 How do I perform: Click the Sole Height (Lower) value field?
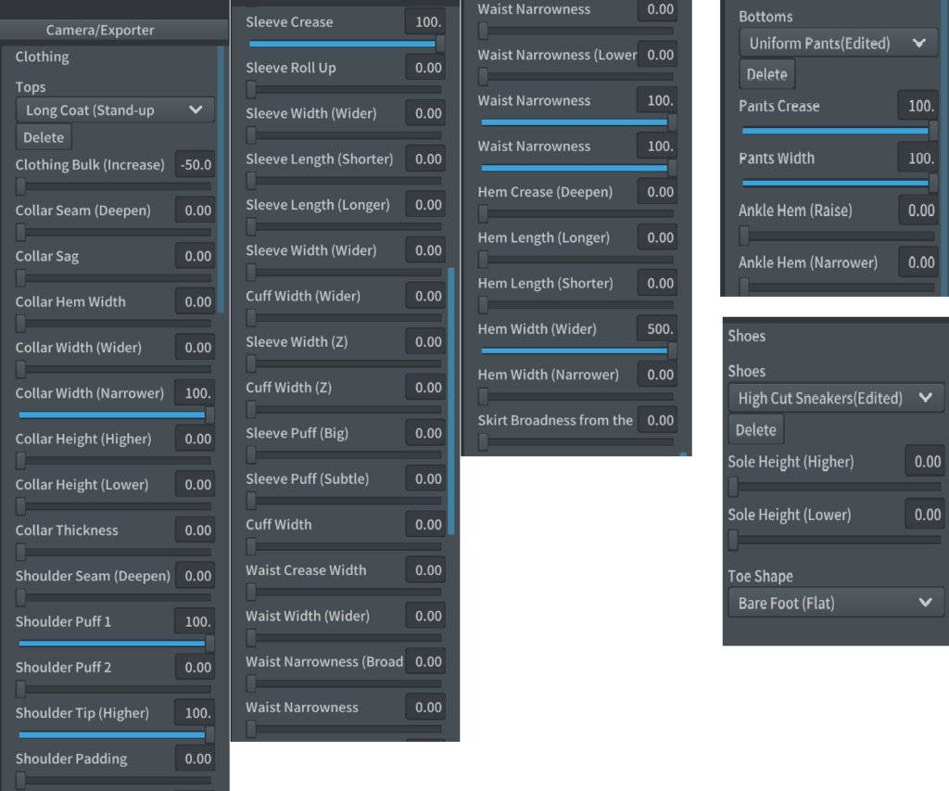[925, 515]
